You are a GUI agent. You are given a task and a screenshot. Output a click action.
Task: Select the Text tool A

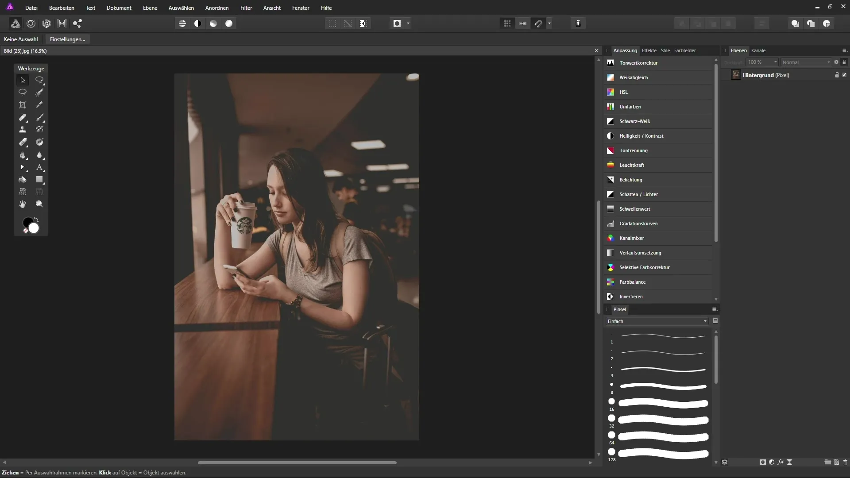click(x=39, y=167)
